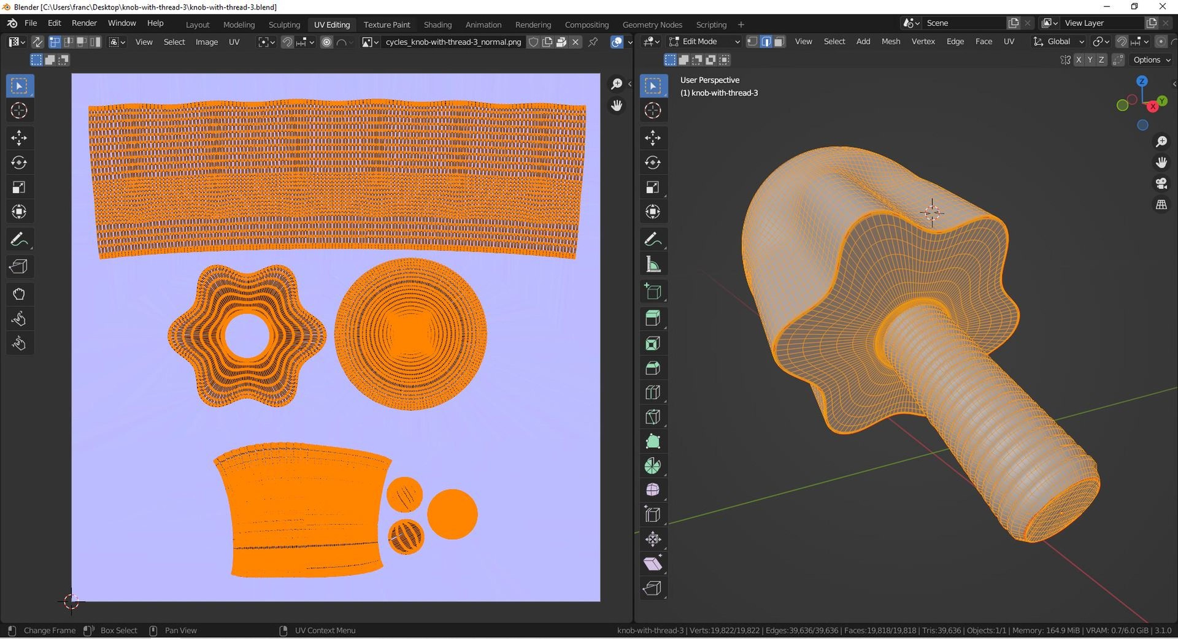
Task: Click the new image button beside the image name
Action: [x=547, y=42]
